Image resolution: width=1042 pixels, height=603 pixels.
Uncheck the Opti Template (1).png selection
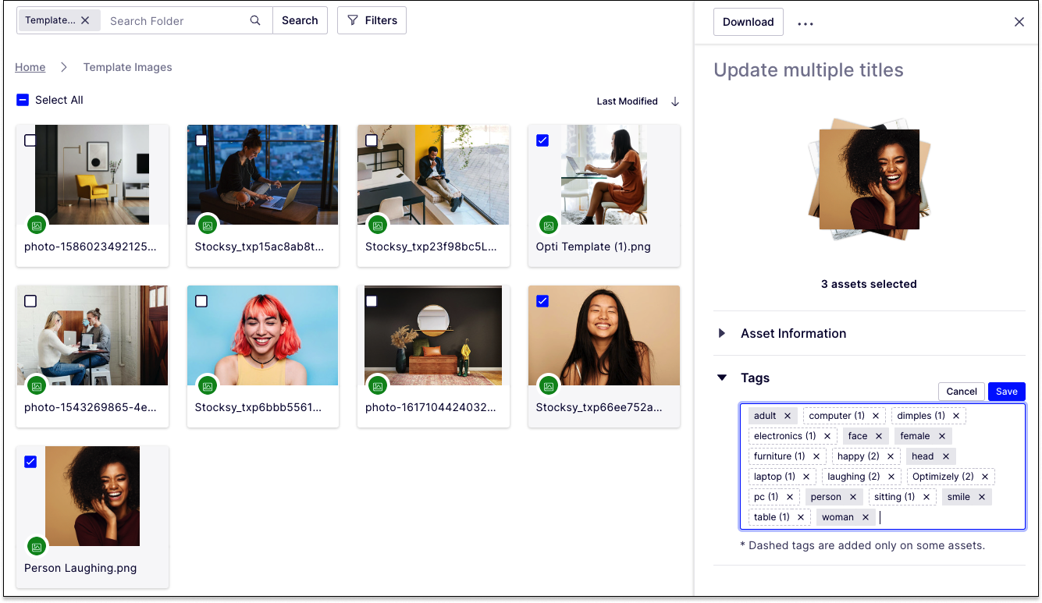[x=542, y=140]
